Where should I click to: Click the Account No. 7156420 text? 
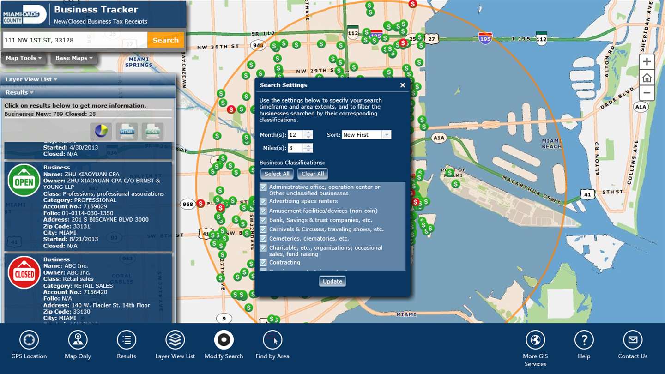[75, 292]
